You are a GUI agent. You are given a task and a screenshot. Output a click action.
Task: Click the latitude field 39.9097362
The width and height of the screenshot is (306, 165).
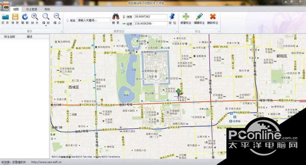[150, 17]
